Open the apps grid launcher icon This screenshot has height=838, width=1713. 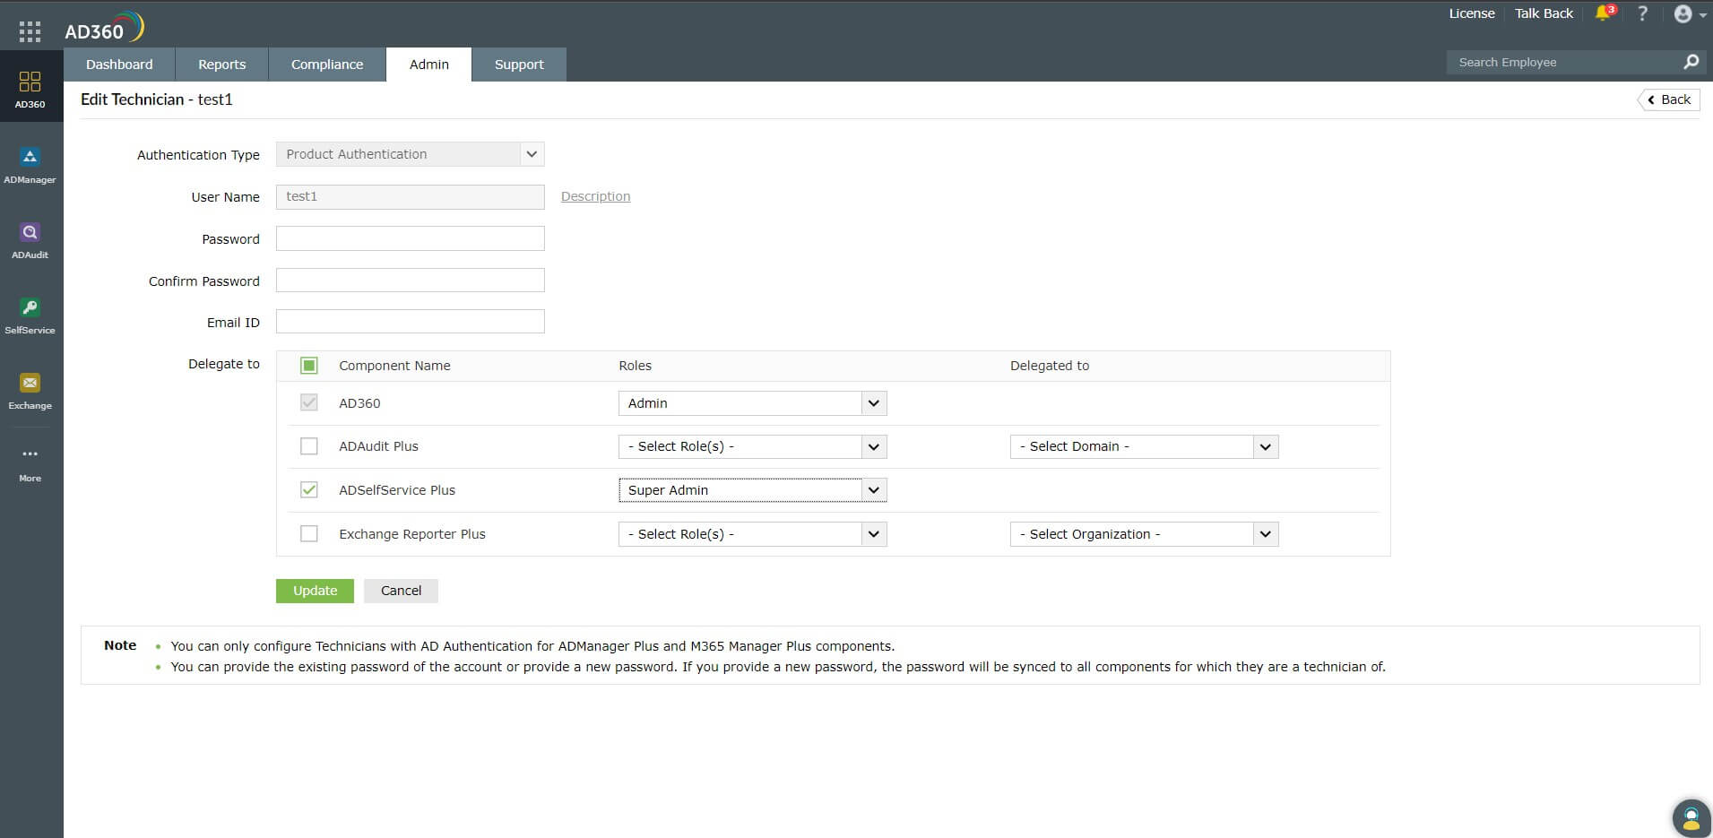pos(30,32)
